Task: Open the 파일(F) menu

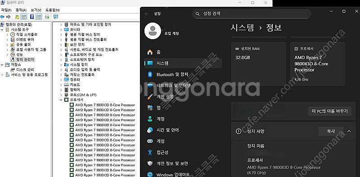Action: pyautogui.click(x=6, y=10)
